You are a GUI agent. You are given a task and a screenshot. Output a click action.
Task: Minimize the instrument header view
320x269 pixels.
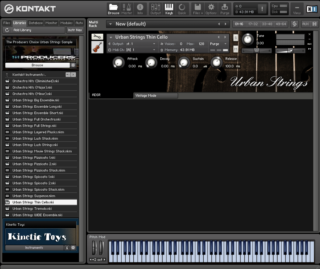click(310, 39)
